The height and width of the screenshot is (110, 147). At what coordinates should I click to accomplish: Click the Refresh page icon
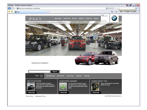click(x=109, y=8)
